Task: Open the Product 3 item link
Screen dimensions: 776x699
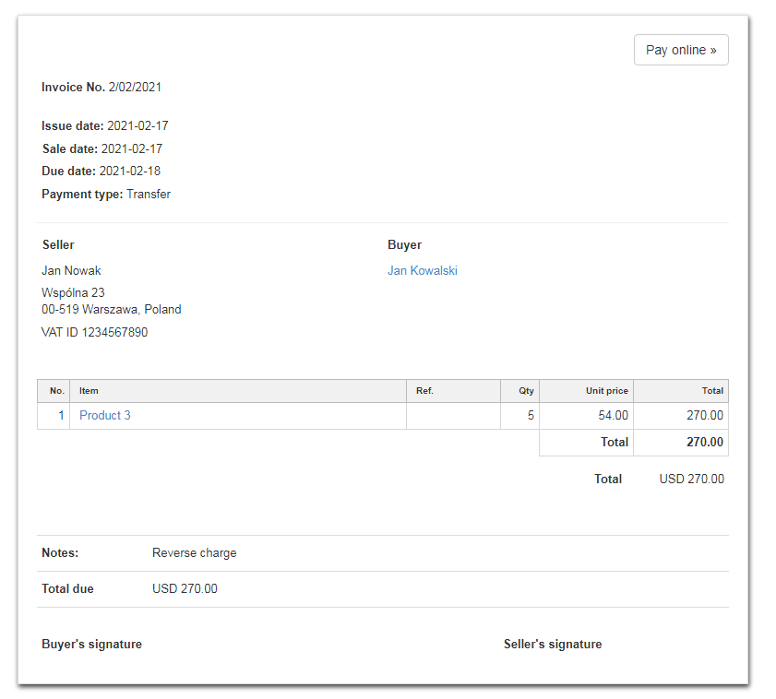Action: pyautogui.click(x=105, y=415)
